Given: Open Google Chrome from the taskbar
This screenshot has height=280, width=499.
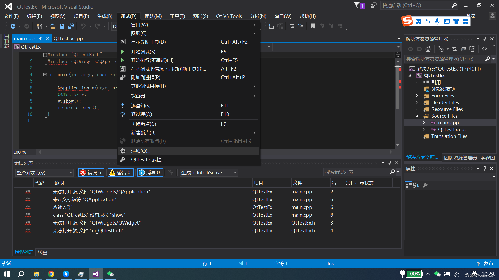Looking at the screenshot, I should click(51, 274).
